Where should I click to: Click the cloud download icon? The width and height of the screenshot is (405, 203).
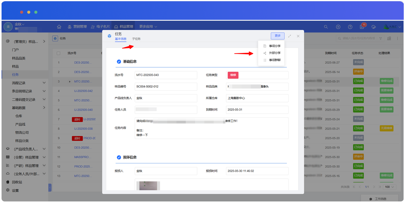pos(374,27)
